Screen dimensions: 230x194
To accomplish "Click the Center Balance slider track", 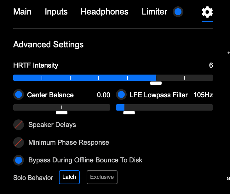I will point(38,107).
